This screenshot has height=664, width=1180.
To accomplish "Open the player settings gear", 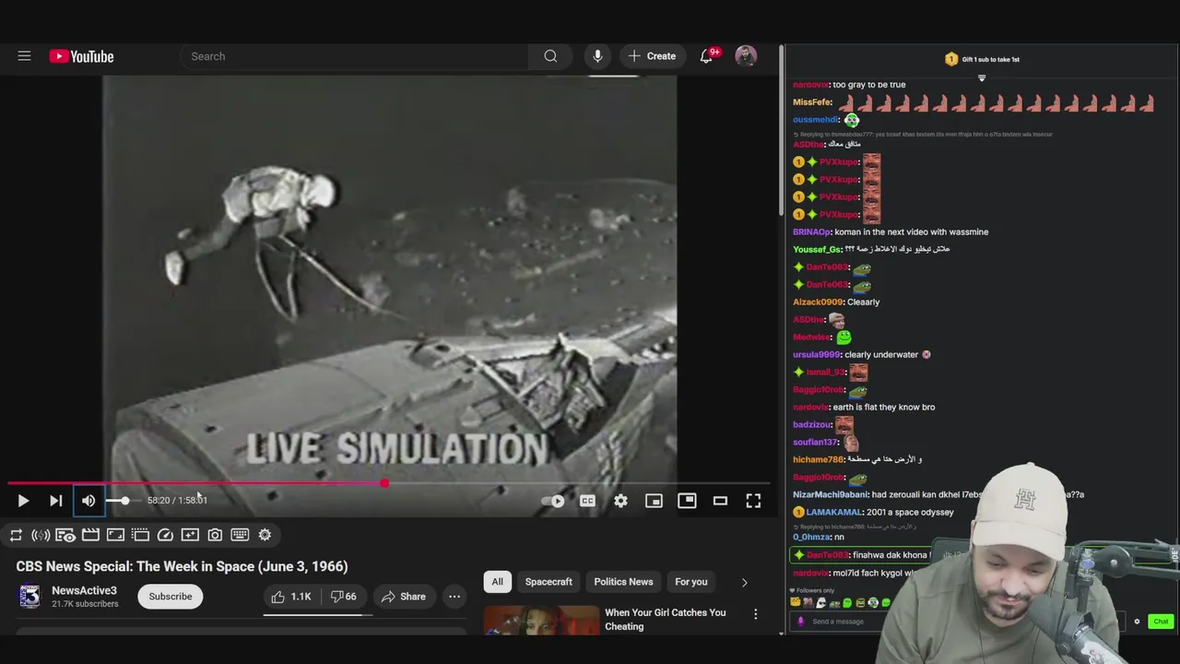I will click(620, 501).
